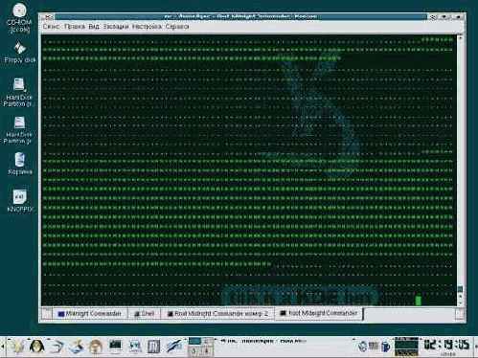Open the Справка menu
Image resolution: width=478 pixels, height=358 pixels.
click(177, 27)
